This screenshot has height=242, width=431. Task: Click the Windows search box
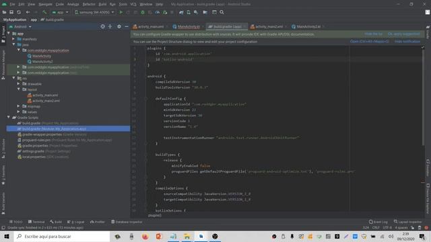pos(62,236)
